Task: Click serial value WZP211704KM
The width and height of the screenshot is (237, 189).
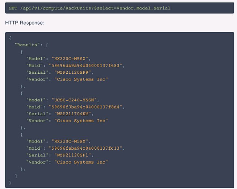Action: pyautogui.click(x=73, y=114)
